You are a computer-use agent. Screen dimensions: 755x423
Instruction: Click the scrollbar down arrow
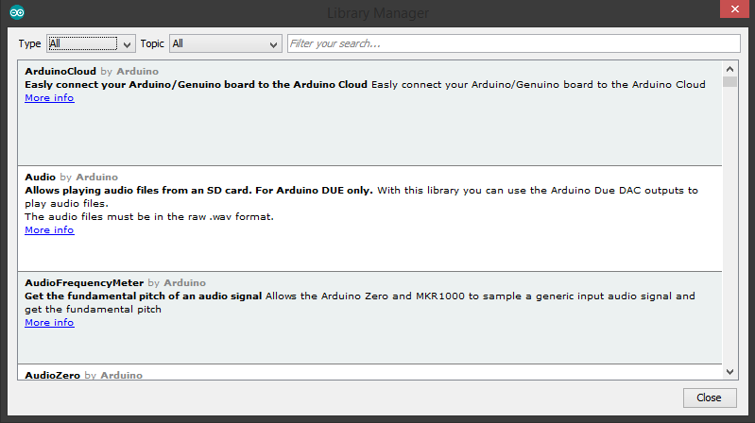pos(730,372)
